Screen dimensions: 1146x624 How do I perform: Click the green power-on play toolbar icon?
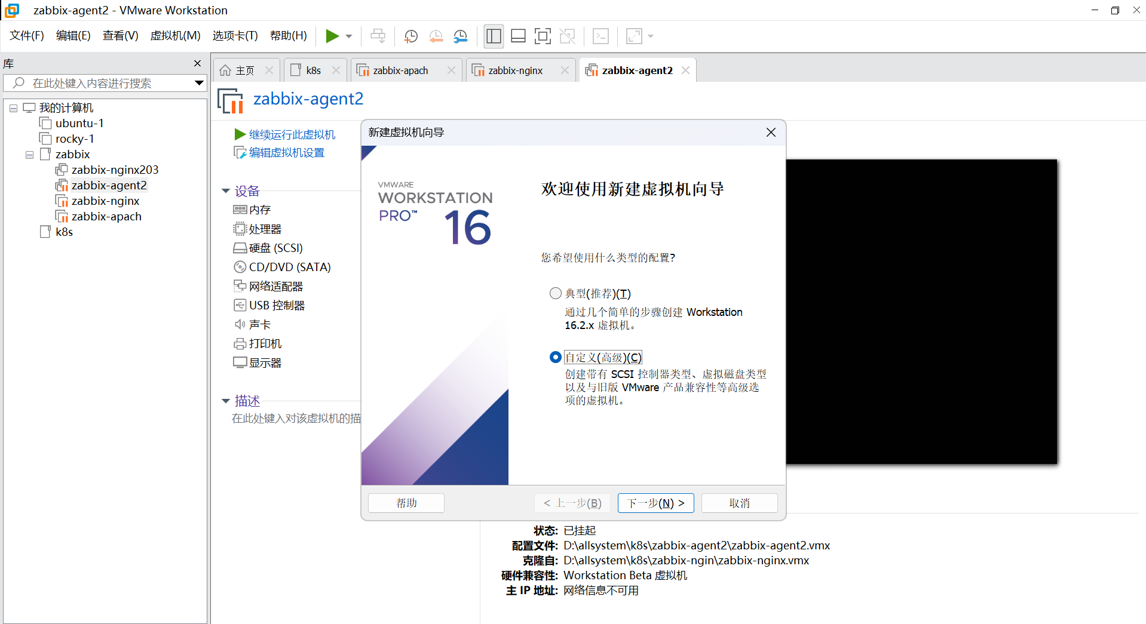332,36
